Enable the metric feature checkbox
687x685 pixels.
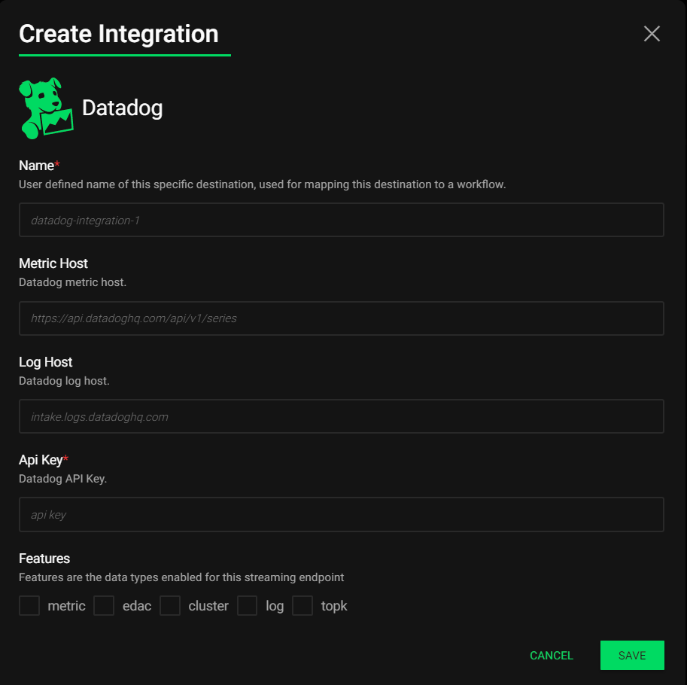click(x=29, y=606)
